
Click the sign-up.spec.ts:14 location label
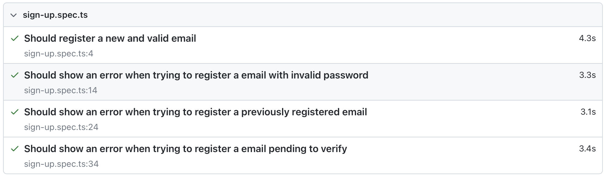coord(61,90)
